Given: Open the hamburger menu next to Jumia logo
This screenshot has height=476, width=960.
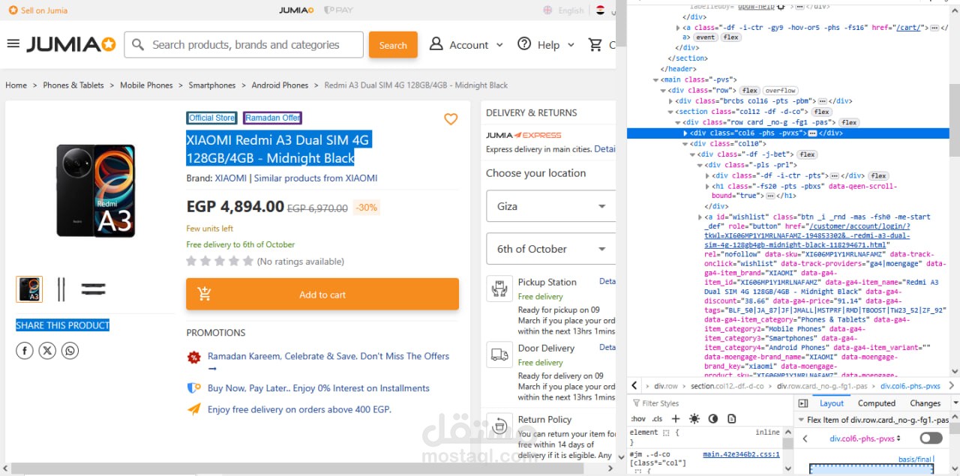Looking at the screenshot, I should click(x=13, y=44).
